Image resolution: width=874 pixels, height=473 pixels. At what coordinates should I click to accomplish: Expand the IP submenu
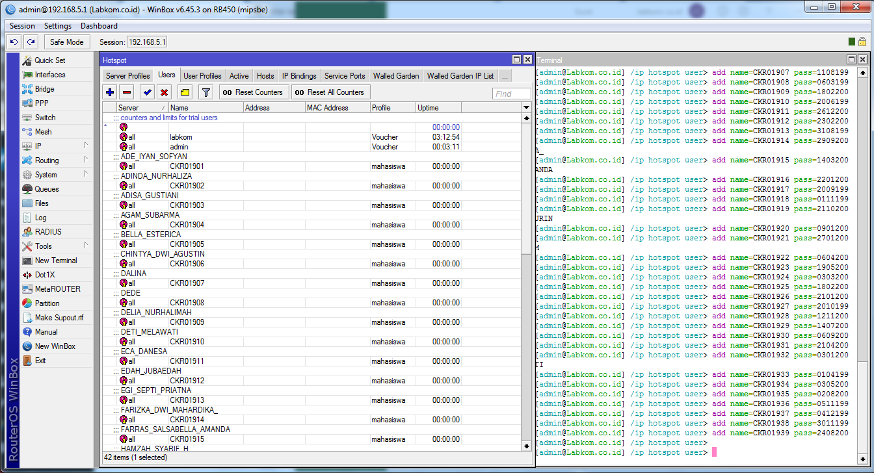(85, 146)
